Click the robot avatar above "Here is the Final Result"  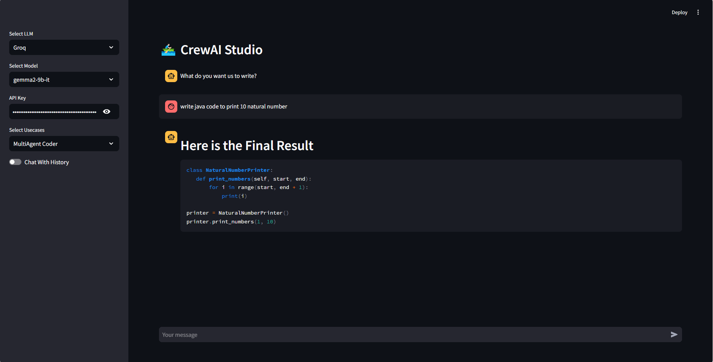171,137
